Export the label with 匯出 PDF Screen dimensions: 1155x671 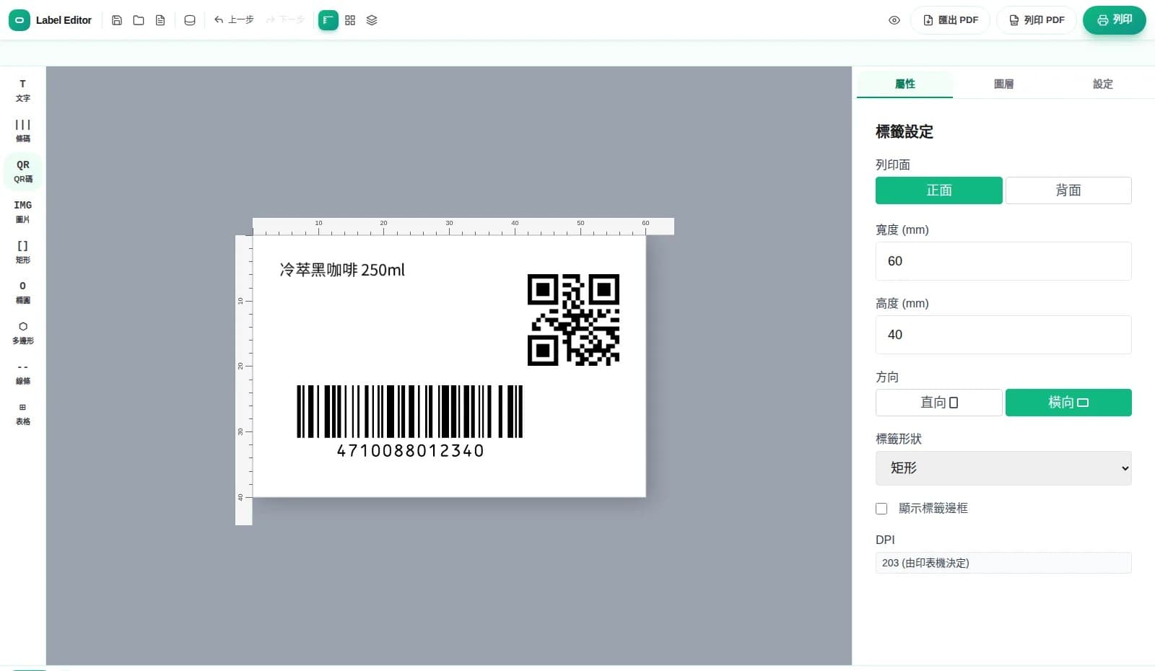(951, 20)
